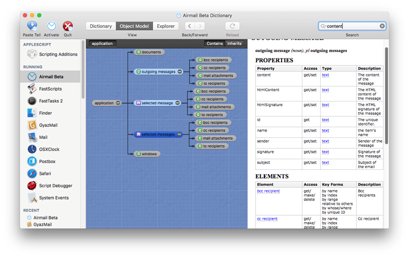
Task: Switch to Explorer view
Action: coord(165,26)
